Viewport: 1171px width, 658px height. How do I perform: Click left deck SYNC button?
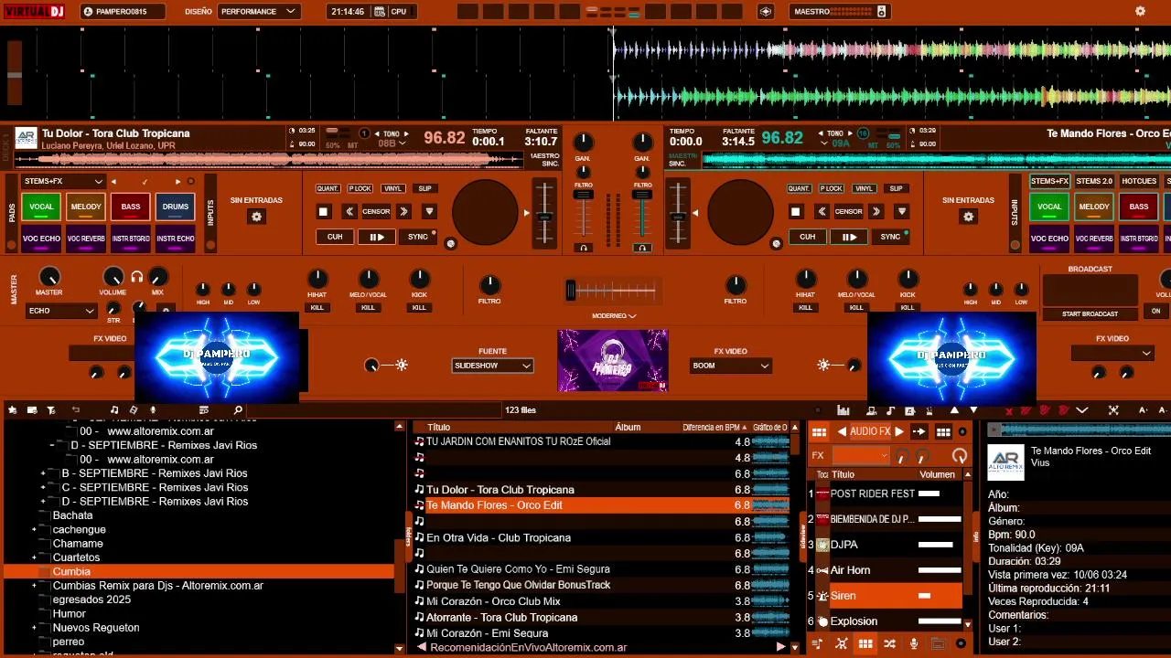click(418, 237)
